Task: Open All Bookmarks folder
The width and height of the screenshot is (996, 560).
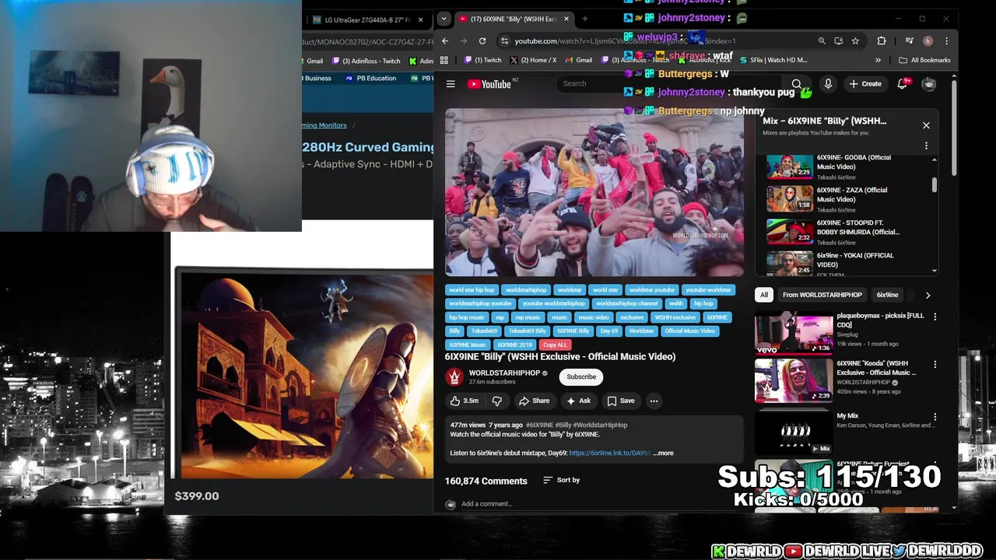Action: (924, 60)
